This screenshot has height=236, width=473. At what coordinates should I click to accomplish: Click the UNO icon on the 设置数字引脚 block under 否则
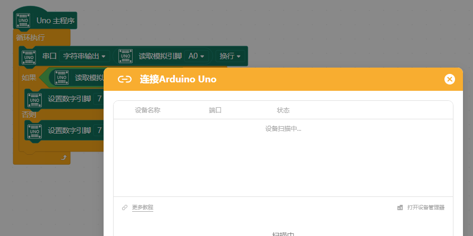(x=35, y=130)
